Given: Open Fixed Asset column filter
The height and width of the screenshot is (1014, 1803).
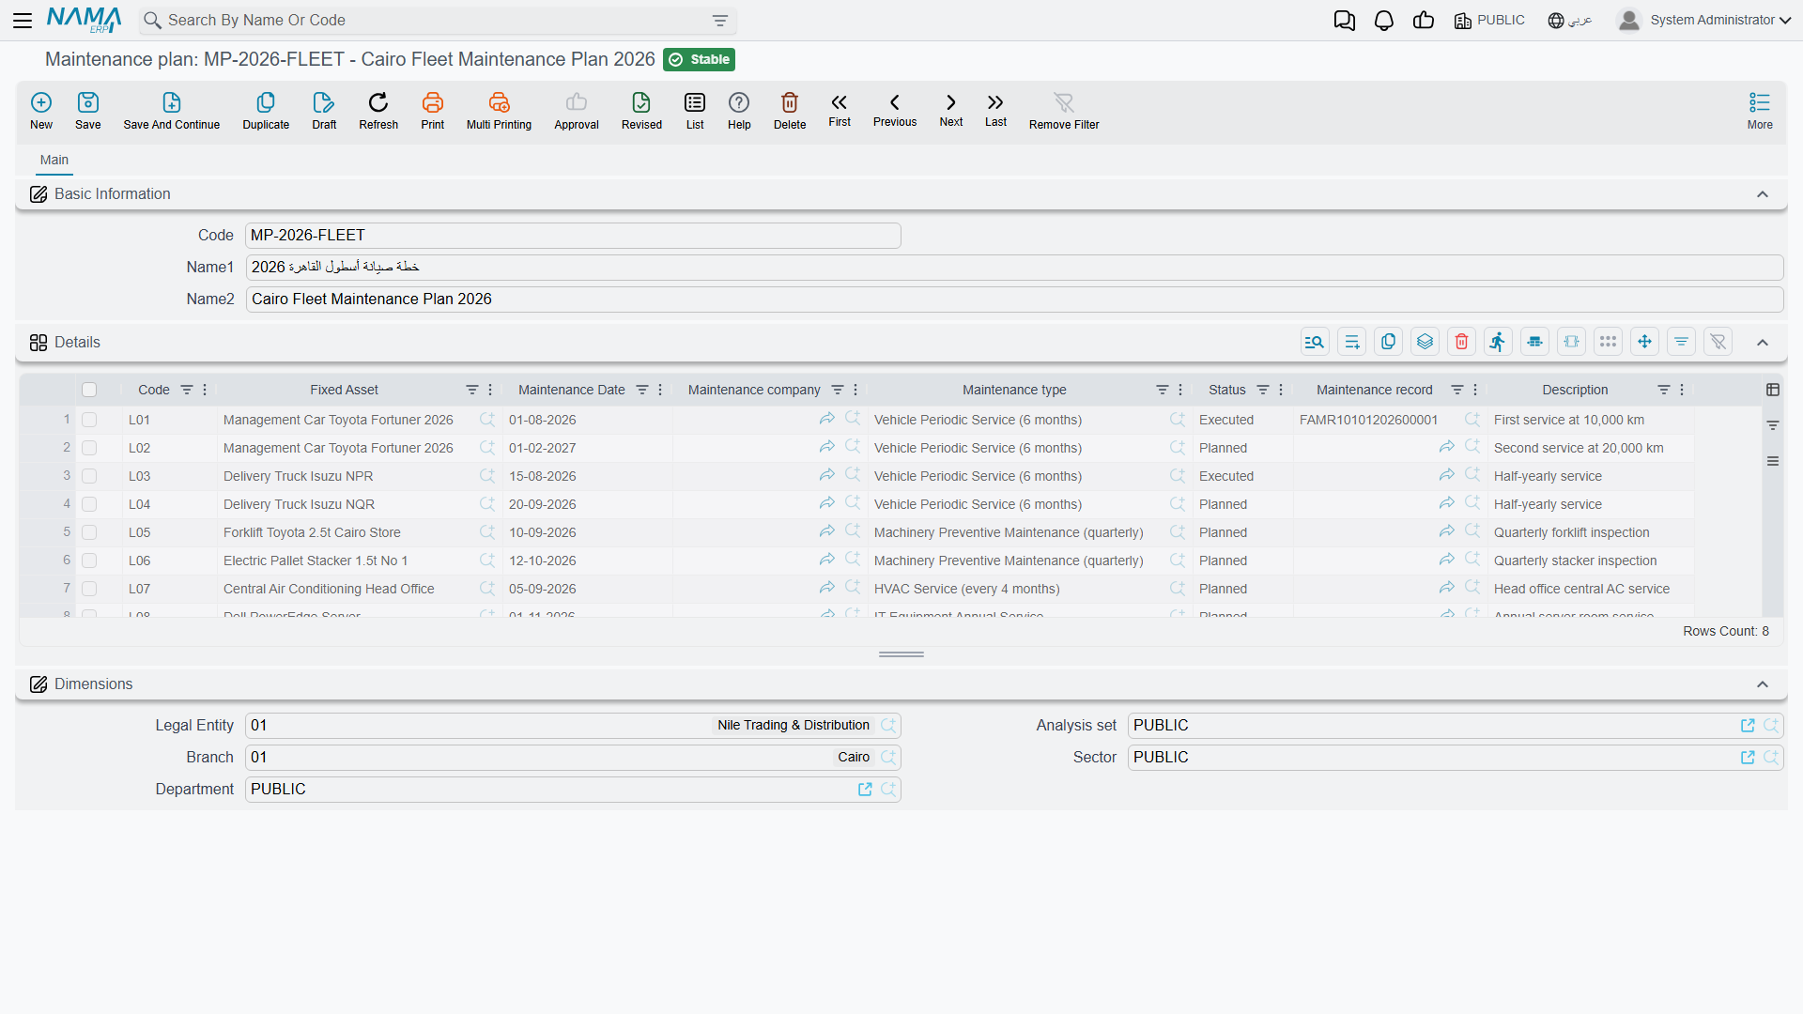Looking at the screenshot, I should [x=472, y=390].
